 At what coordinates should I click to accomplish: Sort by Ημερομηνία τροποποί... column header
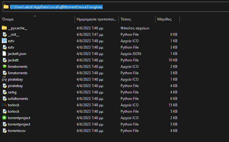click(96, 19)
